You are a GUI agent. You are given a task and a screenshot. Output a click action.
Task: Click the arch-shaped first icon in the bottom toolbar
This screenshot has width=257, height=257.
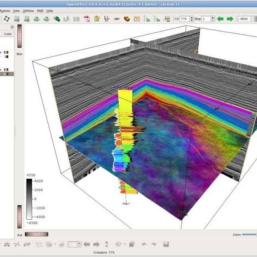coord(7,244)
